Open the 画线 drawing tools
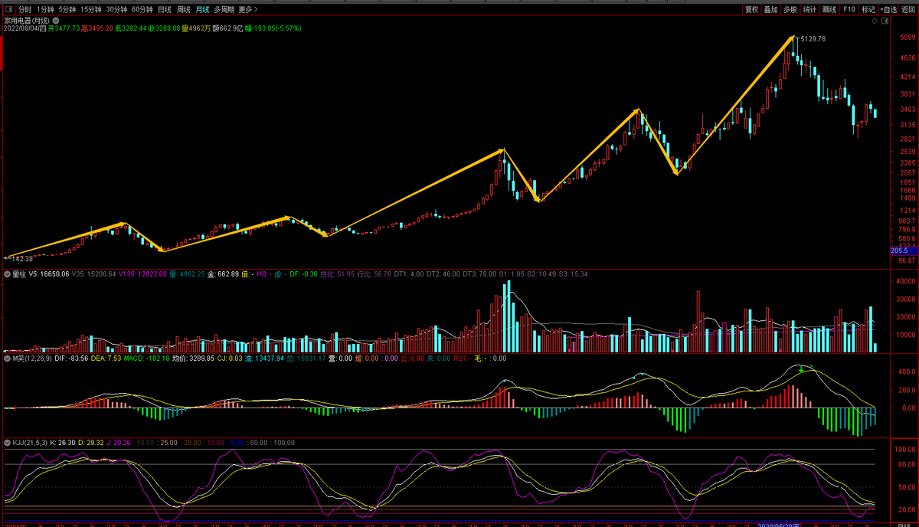The width and height of the screenshot is (919, 527). (829, 9)
